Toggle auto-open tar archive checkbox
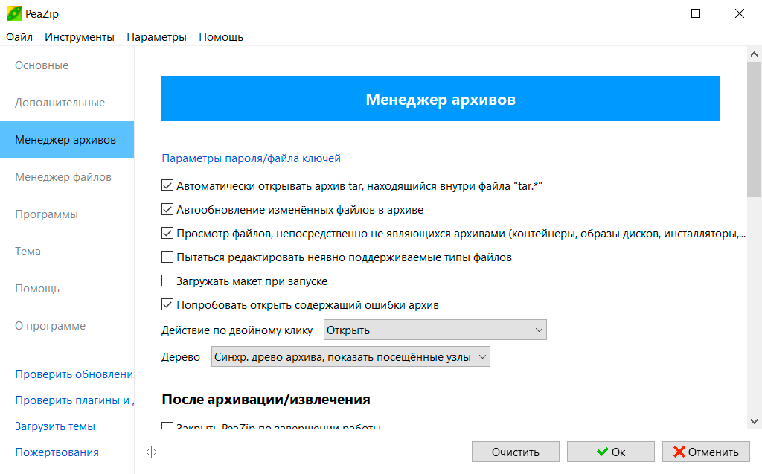 [x=167, y=185]
